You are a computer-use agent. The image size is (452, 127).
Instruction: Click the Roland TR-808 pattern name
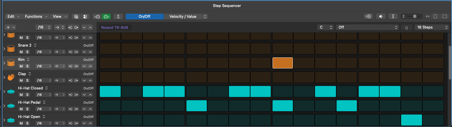click(x=115, y=27)
